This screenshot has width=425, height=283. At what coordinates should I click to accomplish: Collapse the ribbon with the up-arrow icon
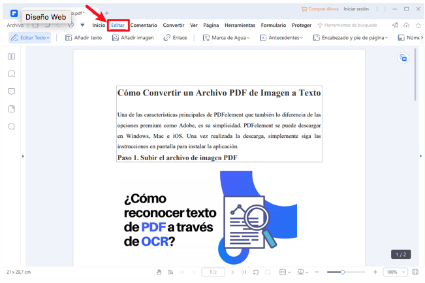coord(418,25)
